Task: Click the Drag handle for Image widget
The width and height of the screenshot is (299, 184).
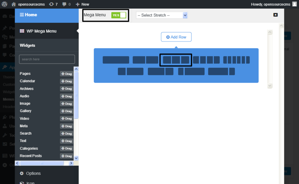Action: (x=66, y=104)
